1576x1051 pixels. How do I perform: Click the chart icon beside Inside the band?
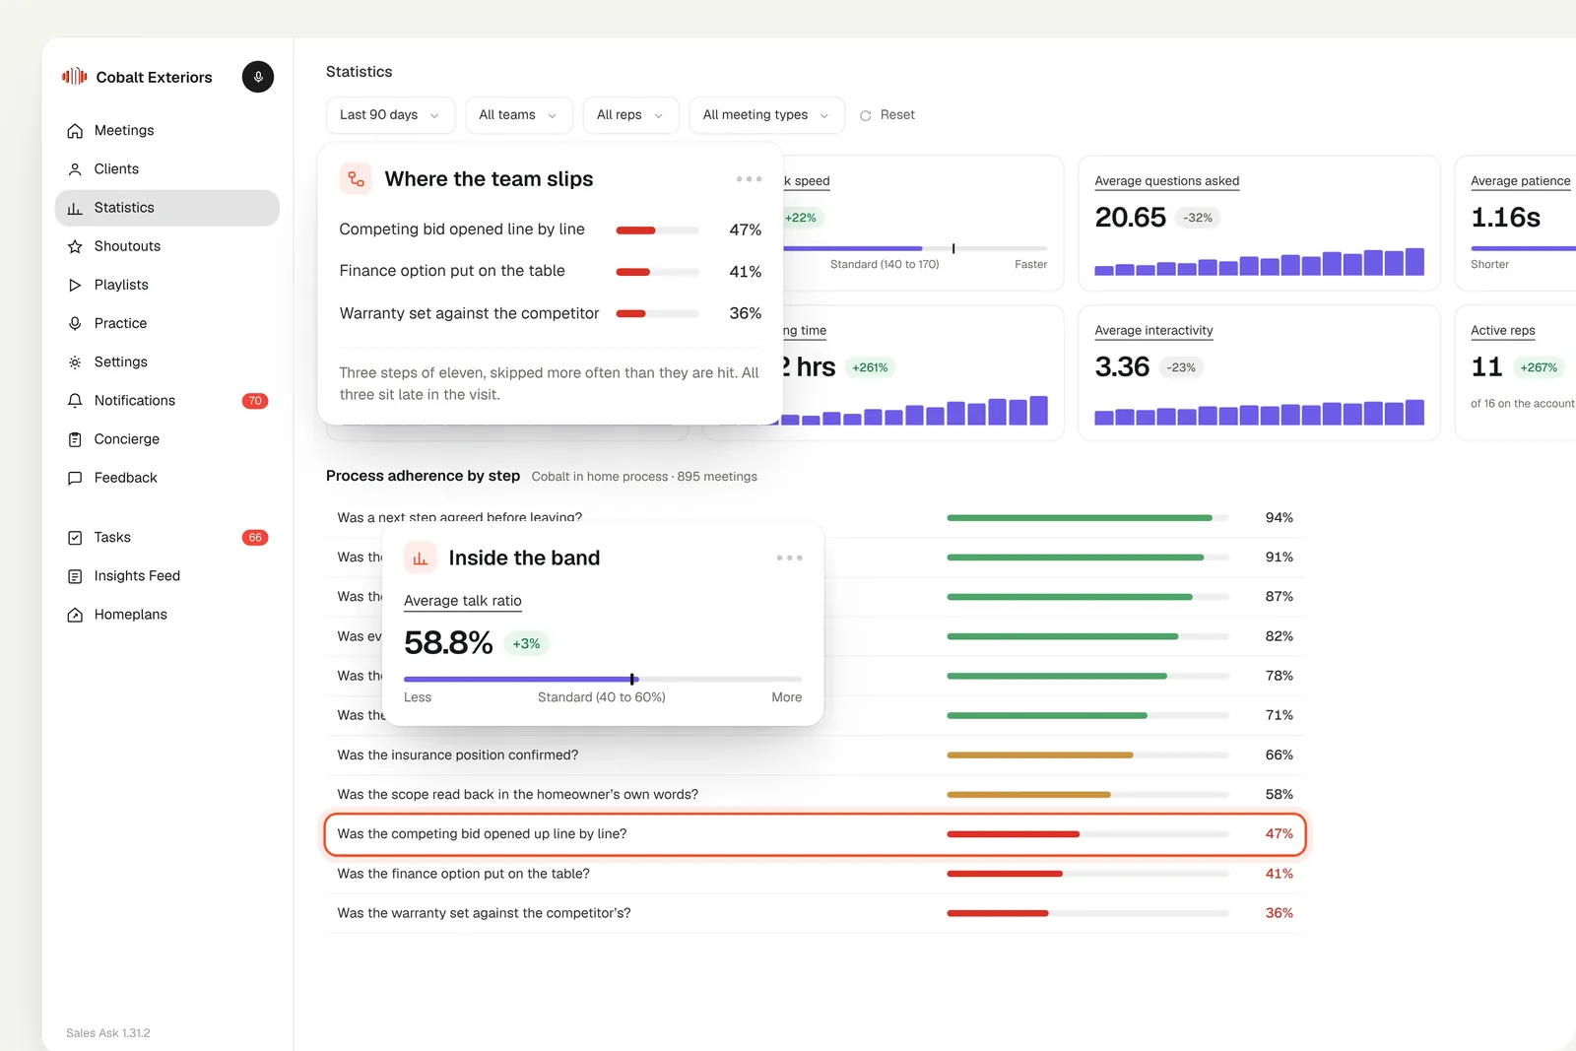click(421, 558)
